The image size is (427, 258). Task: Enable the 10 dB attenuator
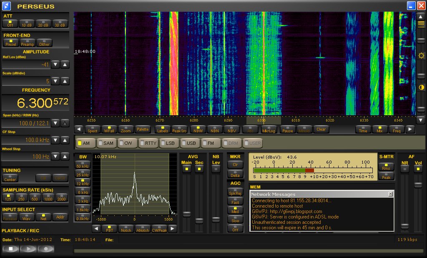pos(26,23)
